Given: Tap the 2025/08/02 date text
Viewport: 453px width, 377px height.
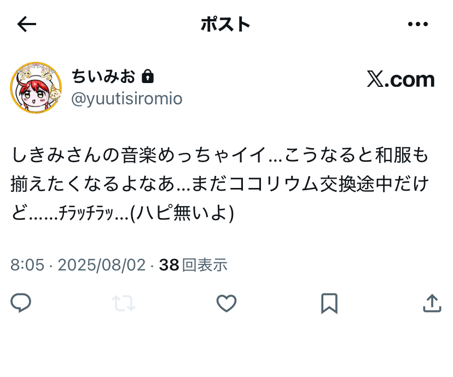Looking at the screenshot, I should point(102,264).
